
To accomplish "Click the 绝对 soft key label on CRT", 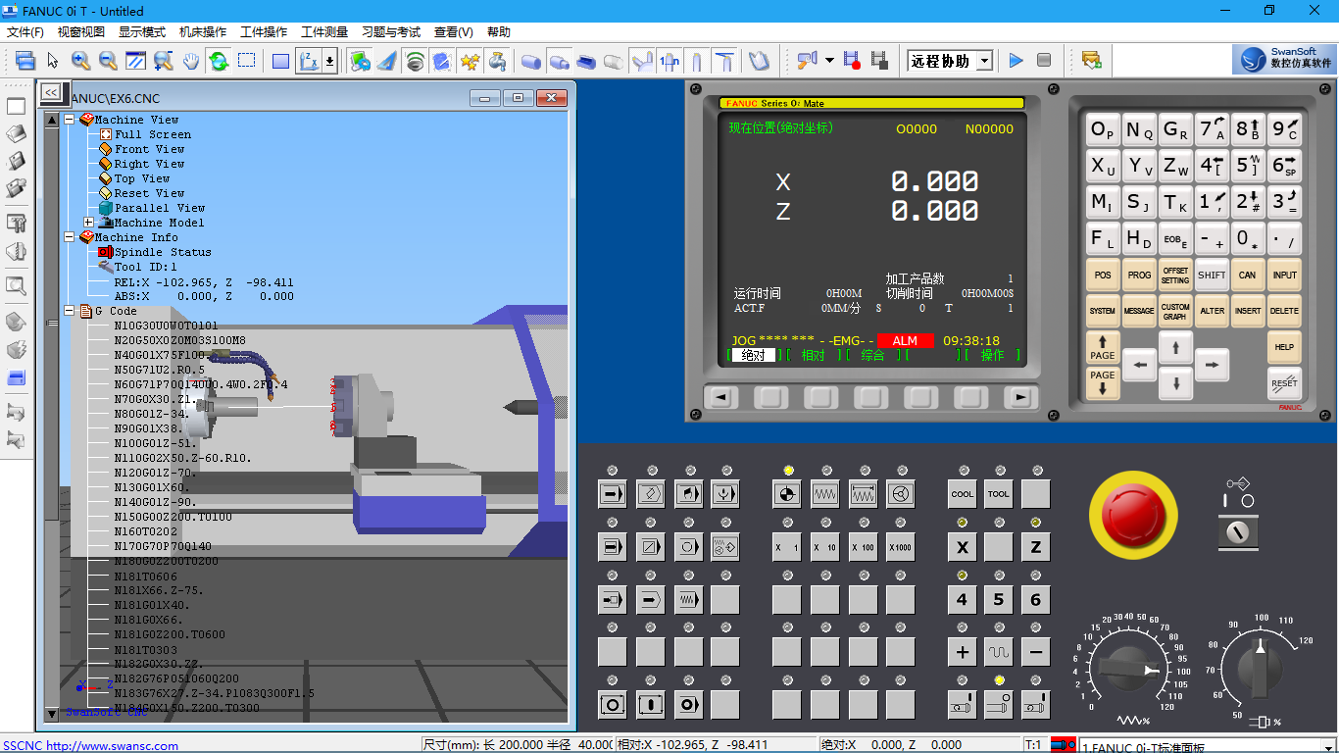I will click(x=753, y=355).
